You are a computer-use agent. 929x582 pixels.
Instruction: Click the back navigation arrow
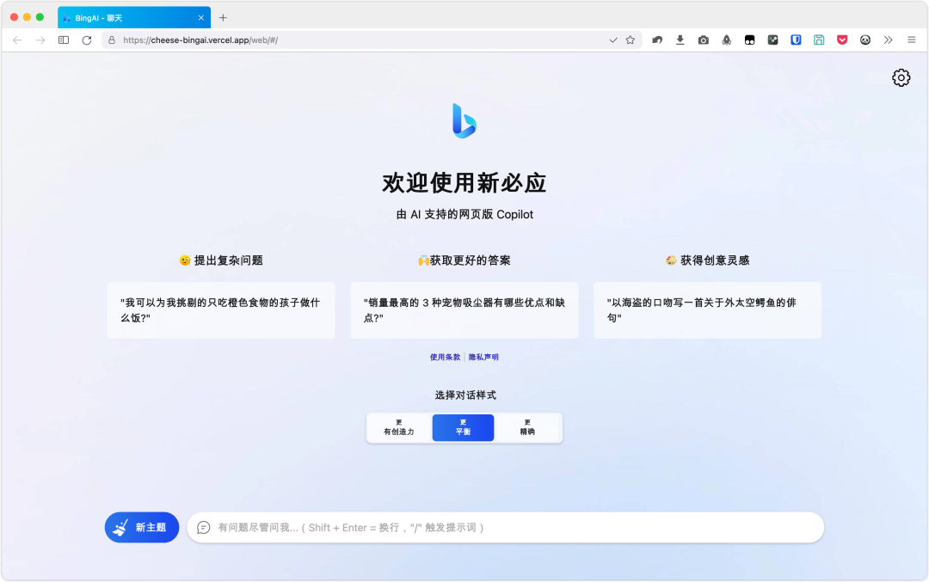click(17, 40)
